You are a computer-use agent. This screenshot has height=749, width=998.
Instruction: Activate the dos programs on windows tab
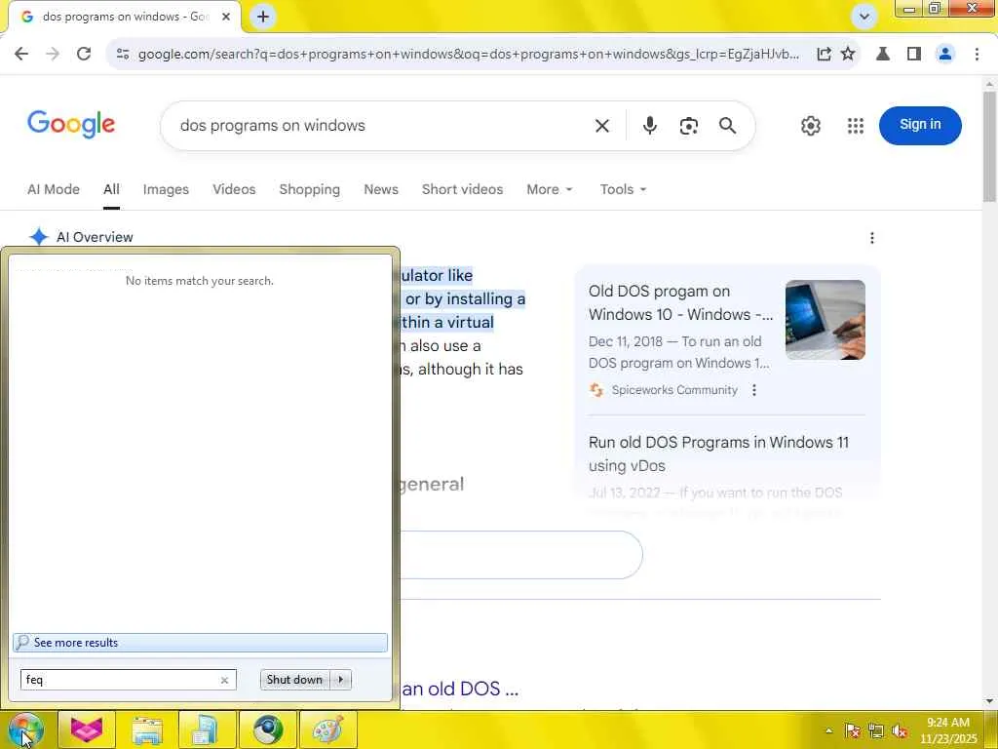click(x=124, y=17)
